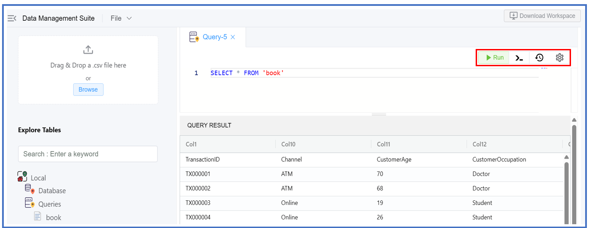Click the Download Workspace button
The height and width of the screenshot is (228, 590).
[542, 16]
